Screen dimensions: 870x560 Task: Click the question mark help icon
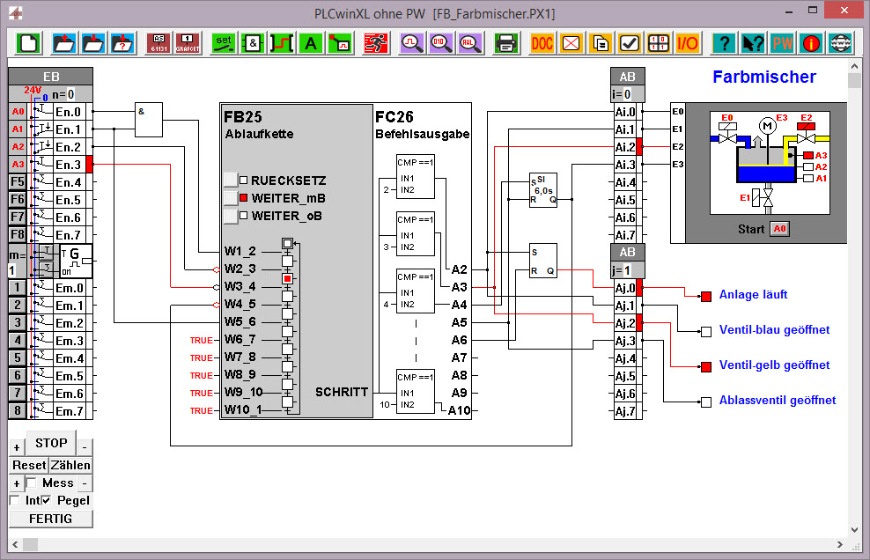click(724, 41)
